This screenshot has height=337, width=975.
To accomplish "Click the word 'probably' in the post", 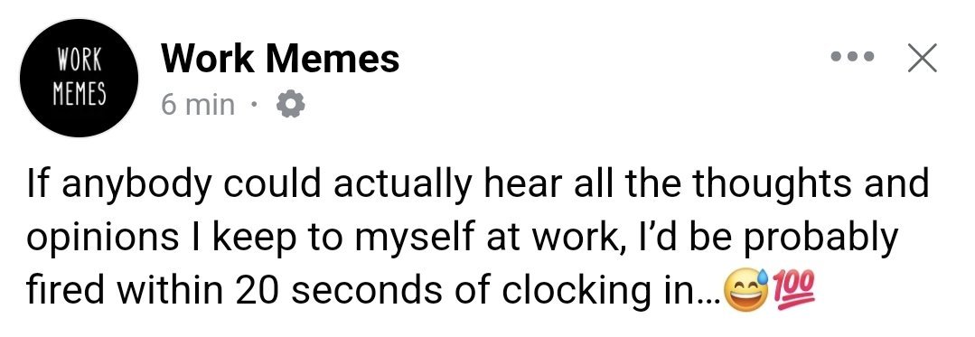I will (x=820, y=239).
